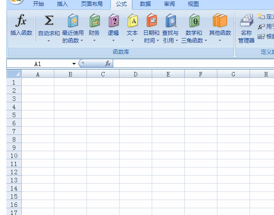The image size is (274, 215).
Task: Switch to the Insert (插入) tab
Action: pos(62,4)
